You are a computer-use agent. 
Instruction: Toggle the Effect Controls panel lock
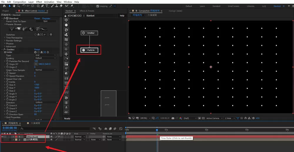point(23,11)
